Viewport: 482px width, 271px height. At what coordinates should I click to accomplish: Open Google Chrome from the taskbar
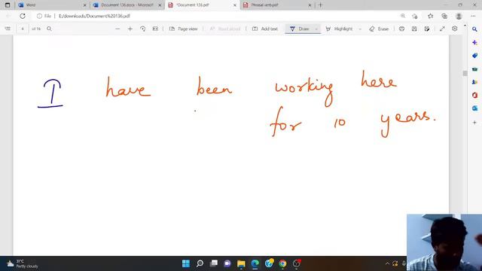click(x=282, y=263)
